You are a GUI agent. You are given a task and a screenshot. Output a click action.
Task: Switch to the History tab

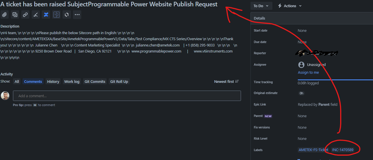pos(53,81)
